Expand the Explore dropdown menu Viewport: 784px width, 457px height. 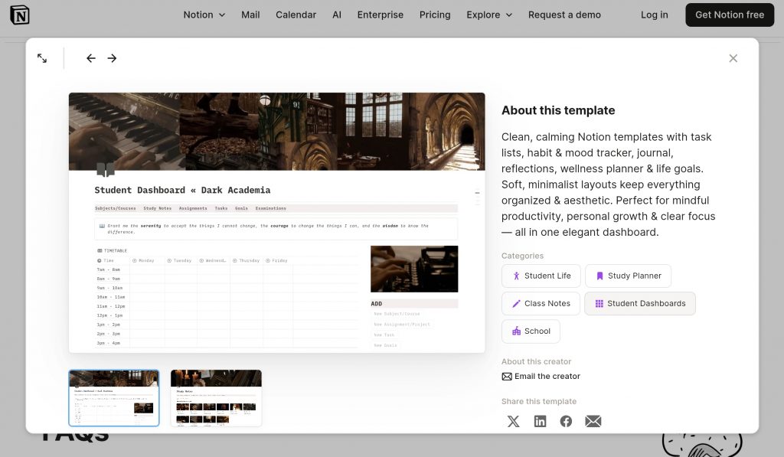[490, 15]
